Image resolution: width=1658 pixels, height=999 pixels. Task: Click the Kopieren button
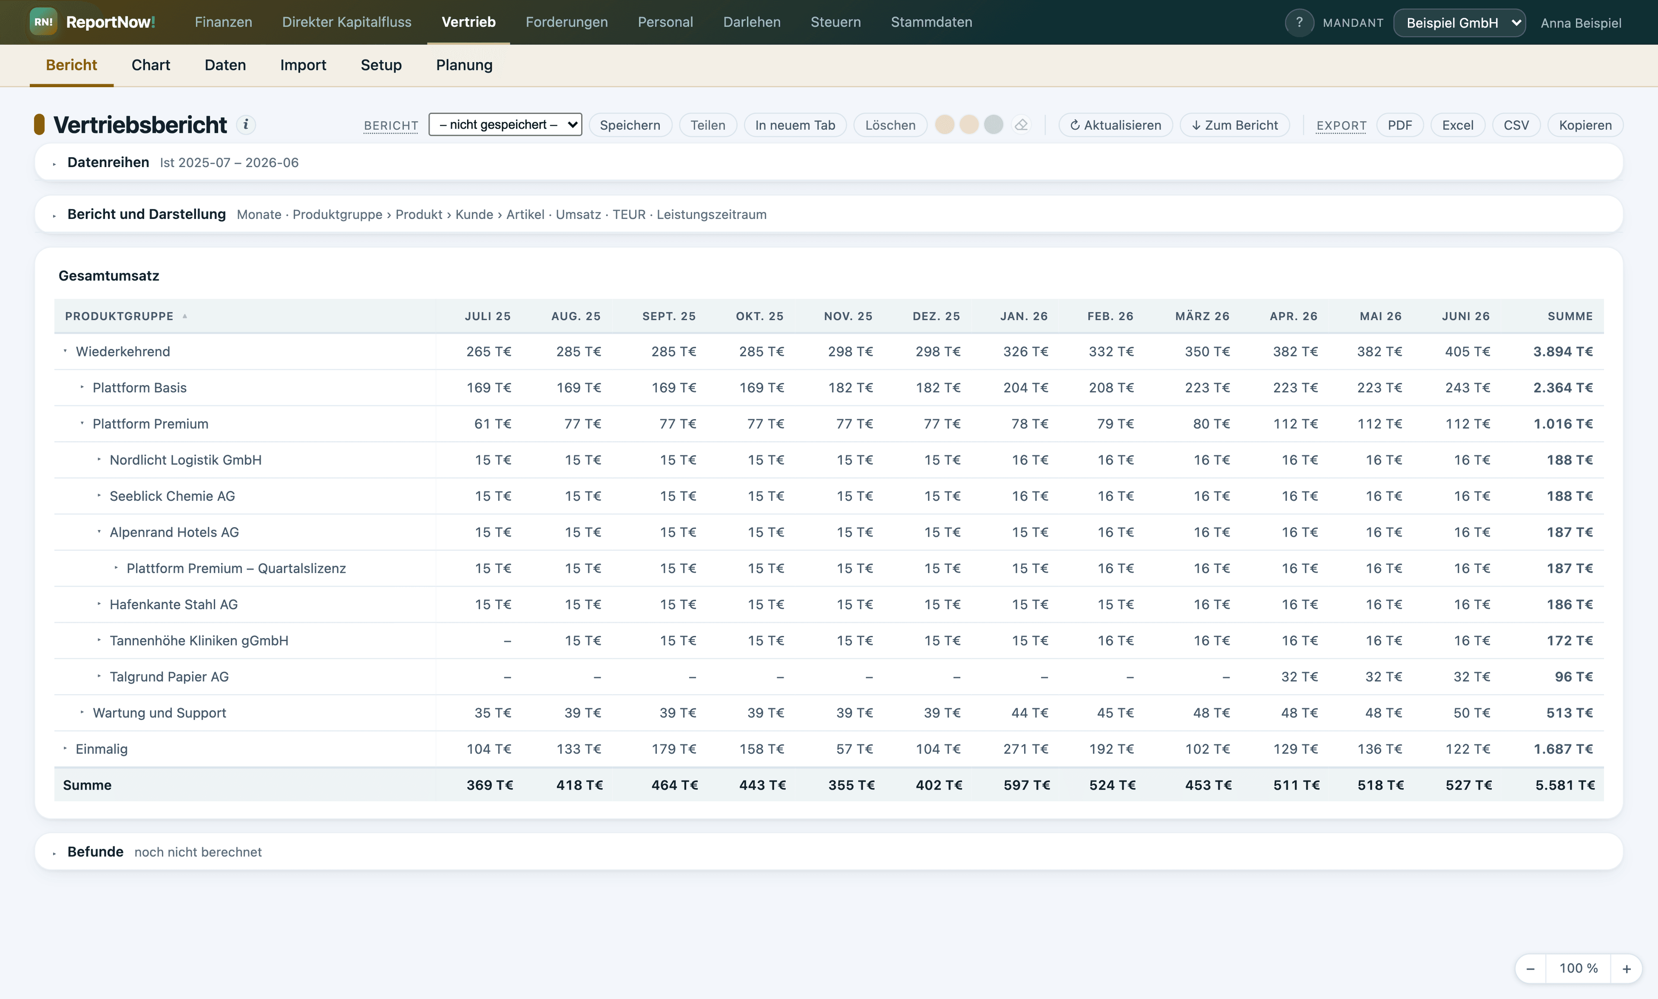click(x=1585, y=125)
